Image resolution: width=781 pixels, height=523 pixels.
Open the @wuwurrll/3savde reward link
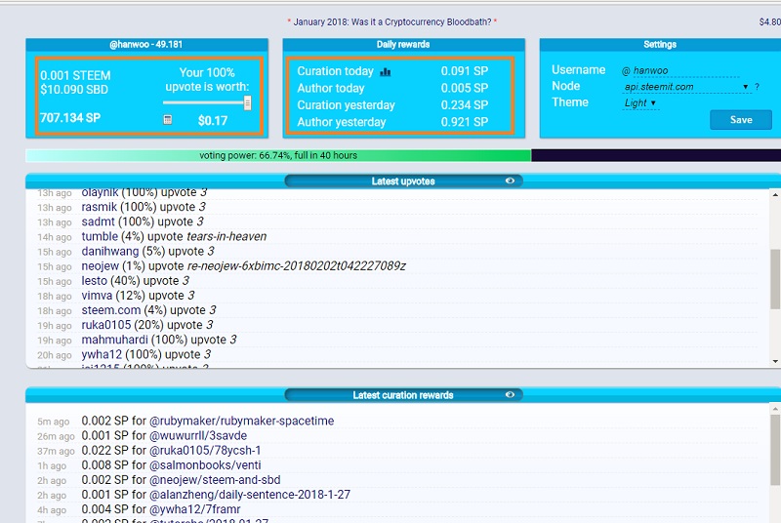click(198, 436)
